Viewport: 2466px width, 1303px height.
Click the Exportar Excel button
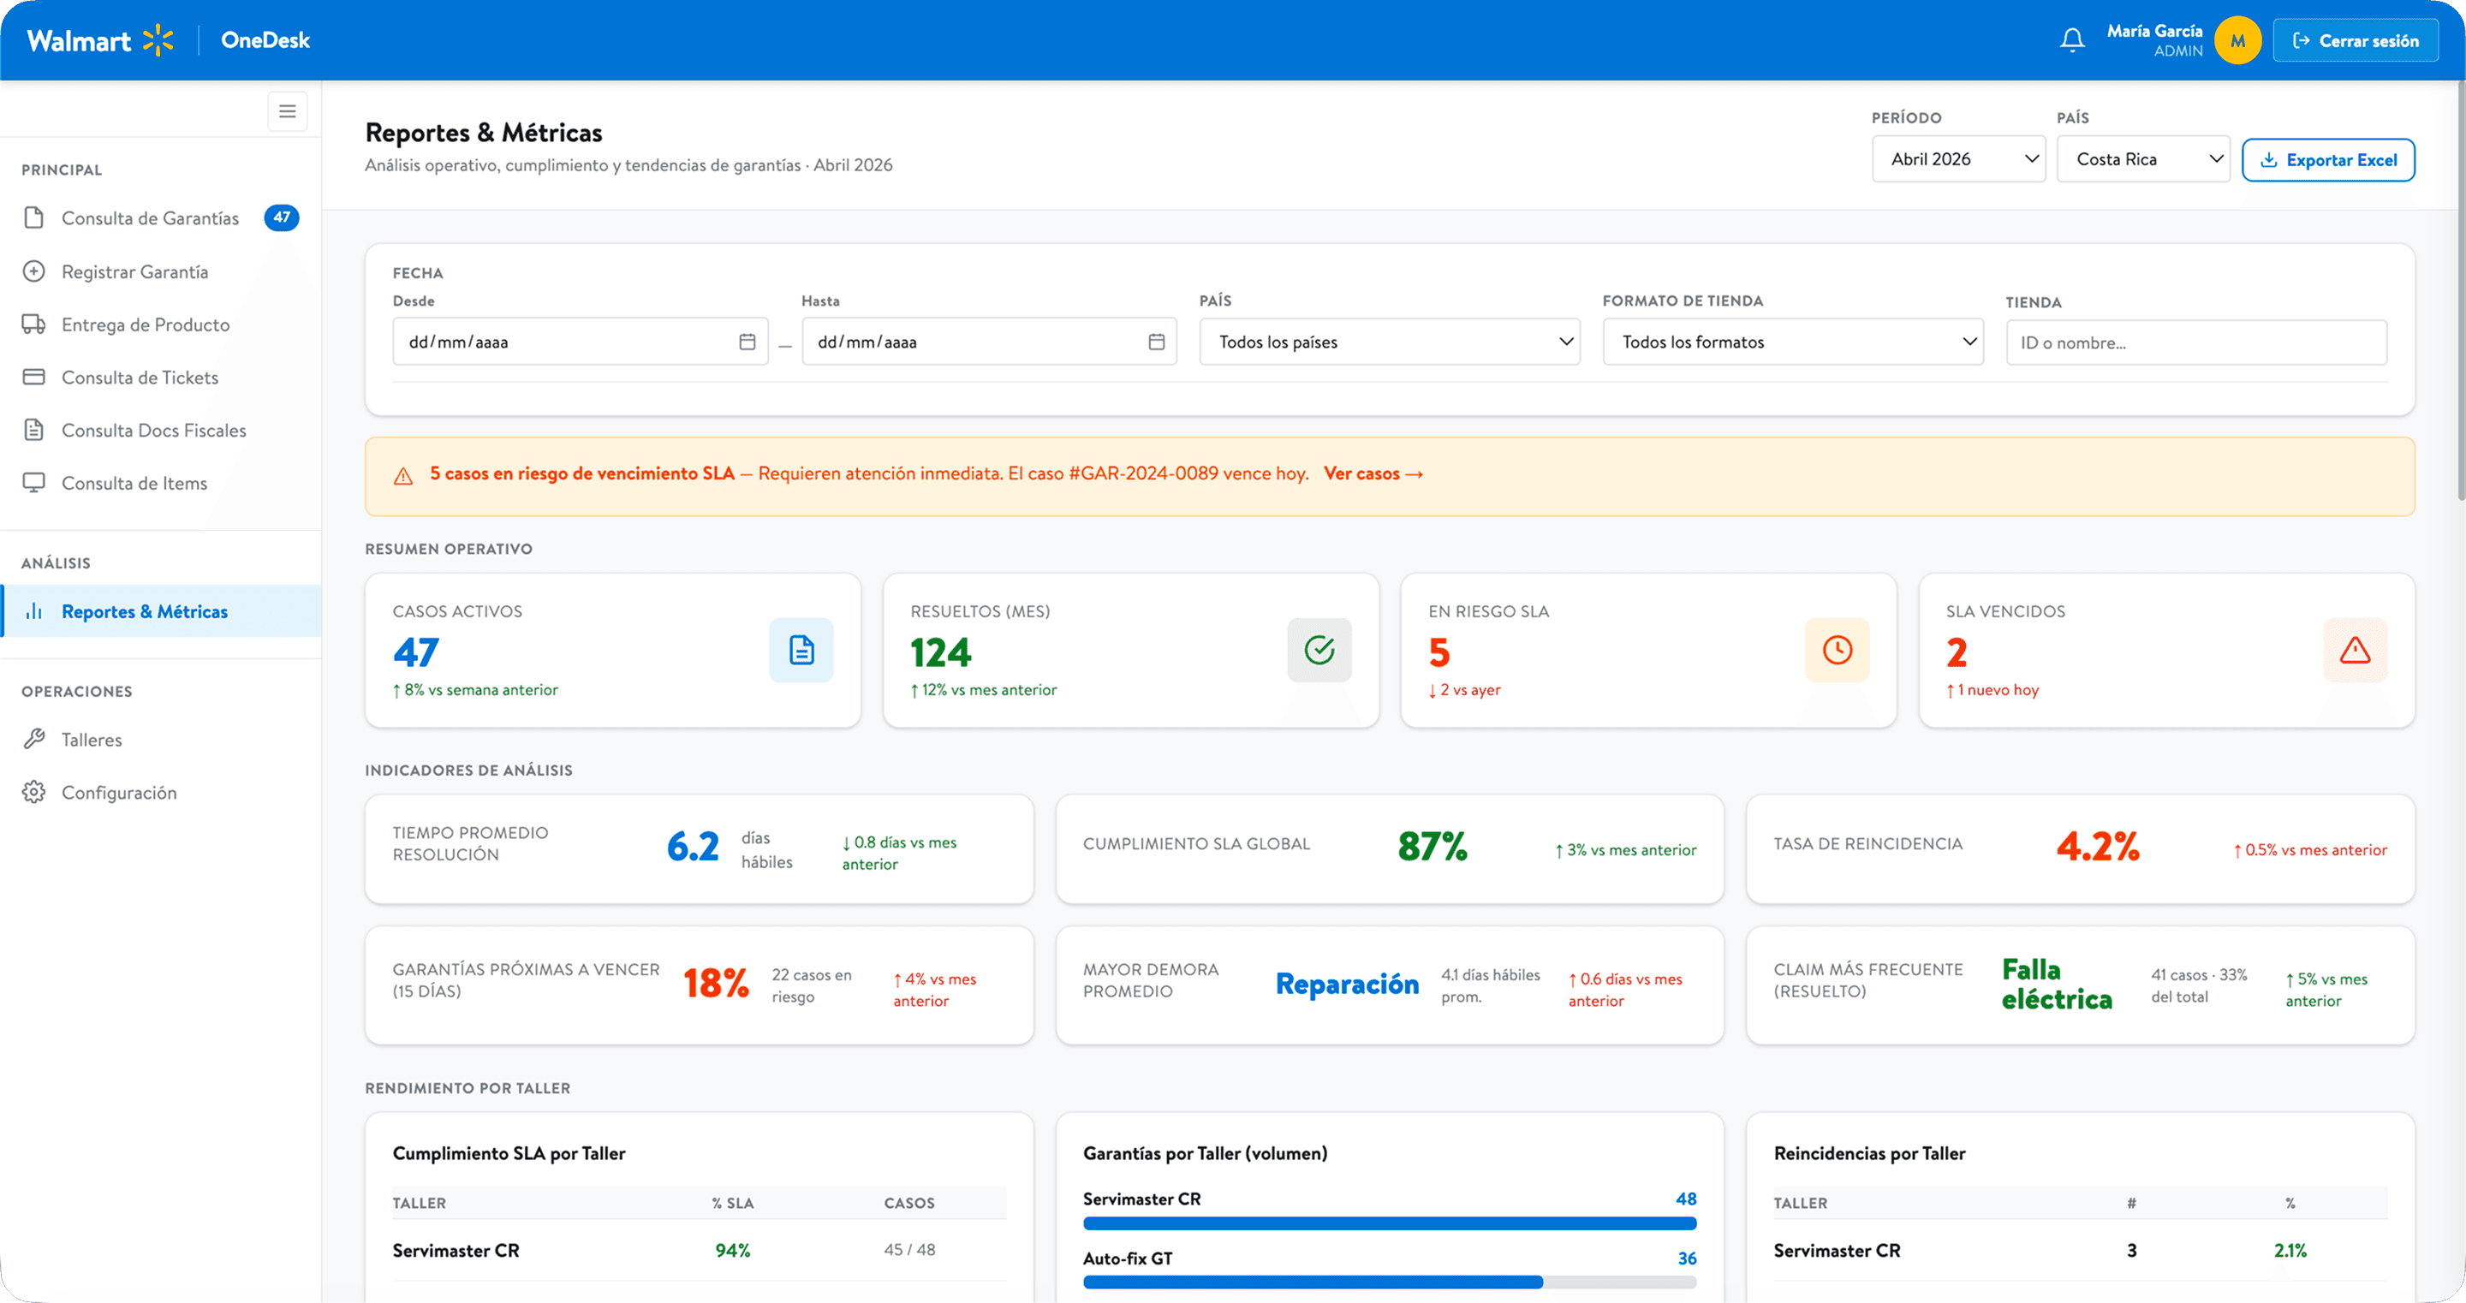pos(2328,160)
